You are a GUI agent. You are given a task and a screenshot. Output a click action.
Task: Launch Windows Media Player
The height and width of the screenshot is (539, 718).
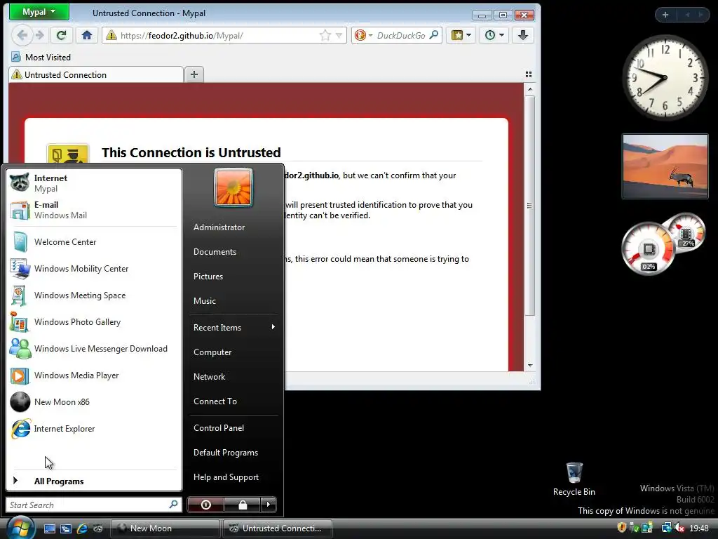tap(93, 375)
